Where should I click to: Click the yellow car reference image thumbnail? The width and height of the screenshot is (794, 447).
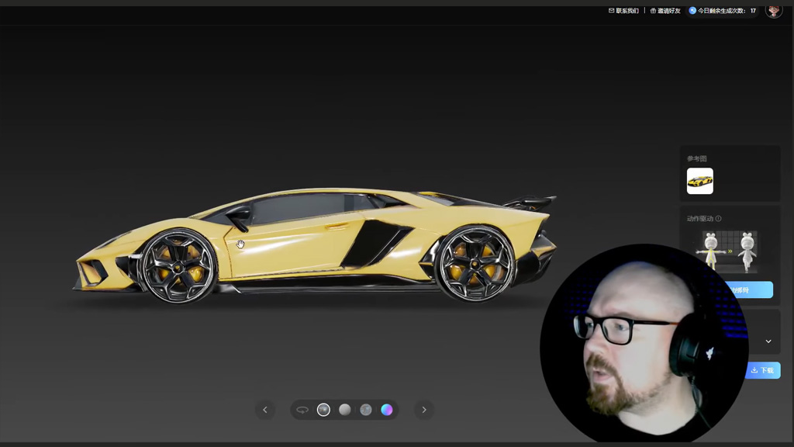(699, 181)
